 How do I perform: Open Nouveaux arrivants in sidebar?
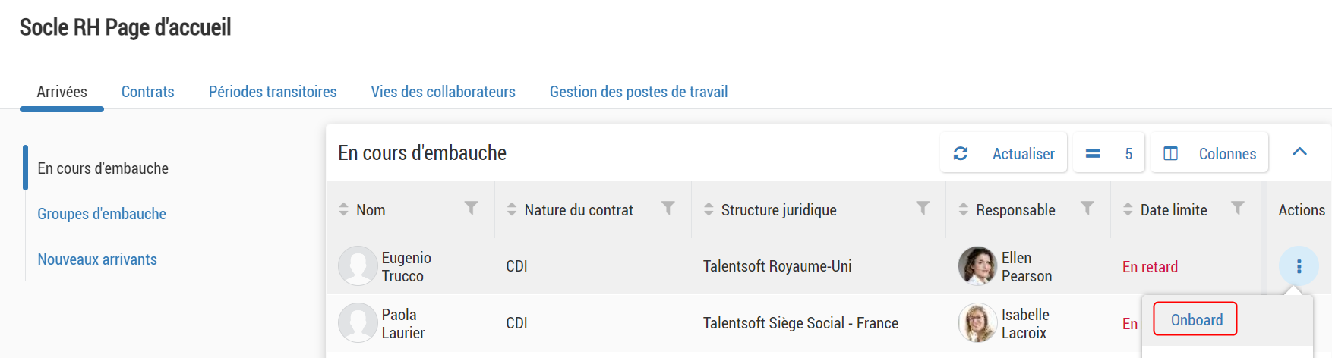[x=97, y=259]
